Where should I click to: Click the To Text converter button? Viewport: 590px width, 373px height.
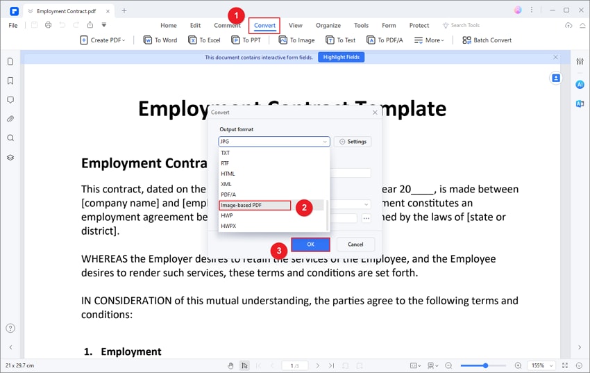341,40
